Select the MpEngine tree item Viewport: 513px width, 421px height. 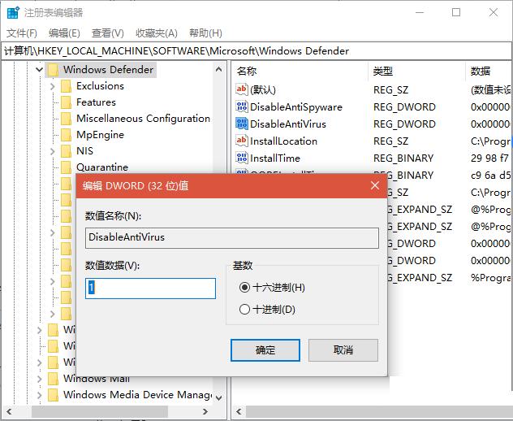coord(100,135)
